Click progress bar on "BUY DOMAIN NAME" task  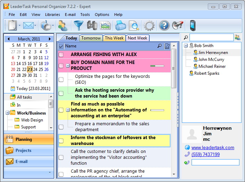(x=157, y=65)
